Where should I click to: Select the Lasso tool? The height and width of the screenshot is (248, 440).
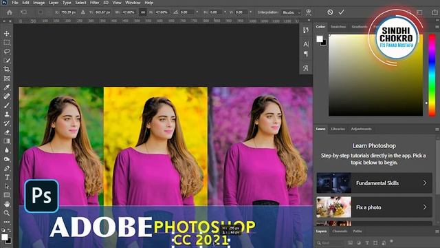[7, 52]
